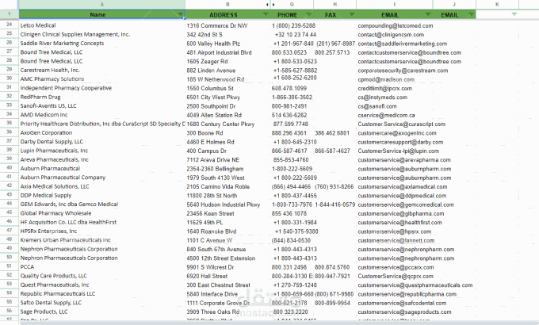This screenshot has height=325, width=539.
Task: Click Republic Pharmaceuticals LLC cell
Action: (102, 293)
